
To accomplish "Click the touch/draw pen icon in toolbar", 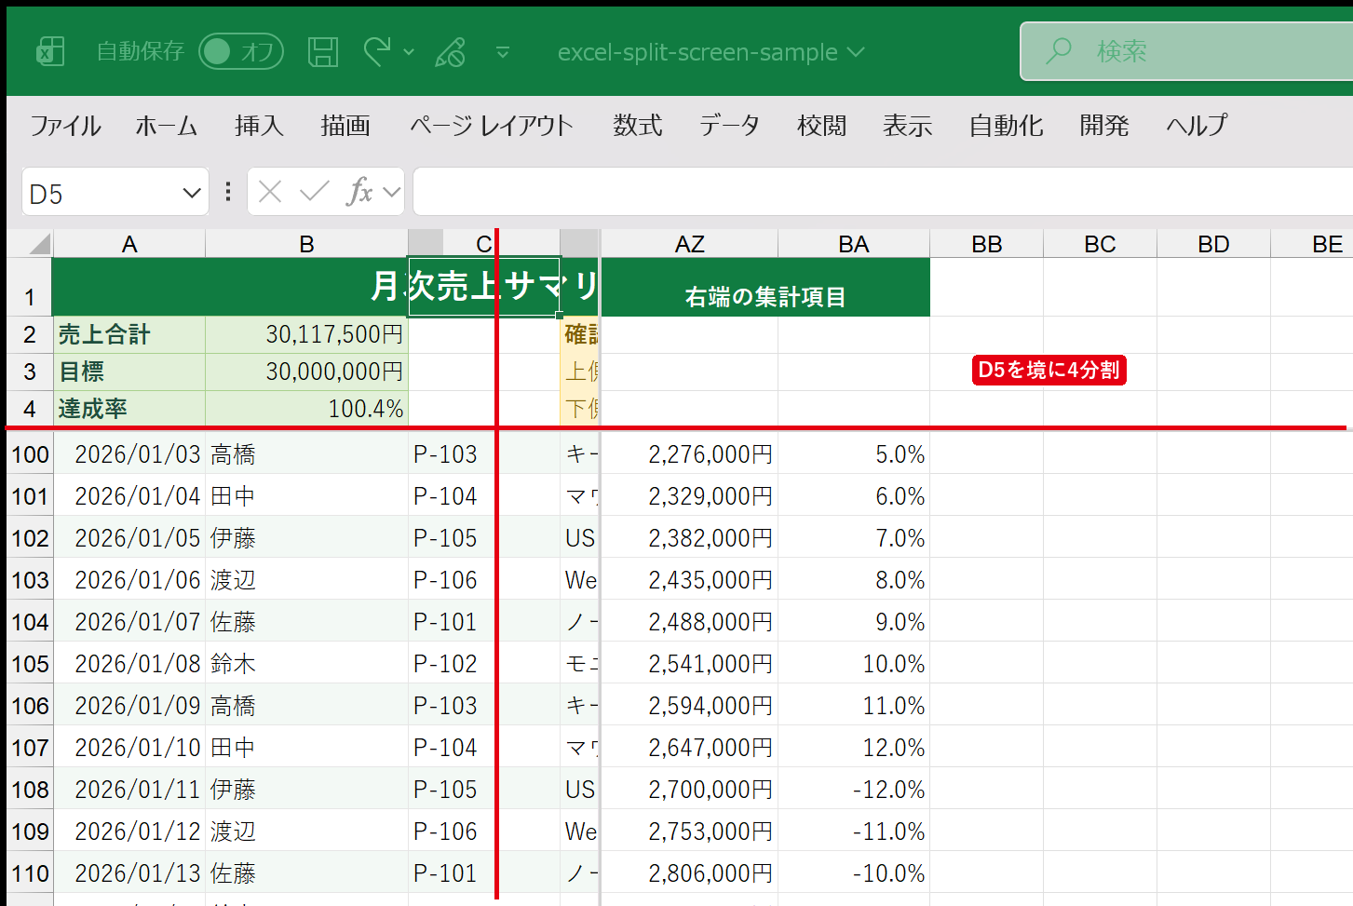I will coord(451,51).
